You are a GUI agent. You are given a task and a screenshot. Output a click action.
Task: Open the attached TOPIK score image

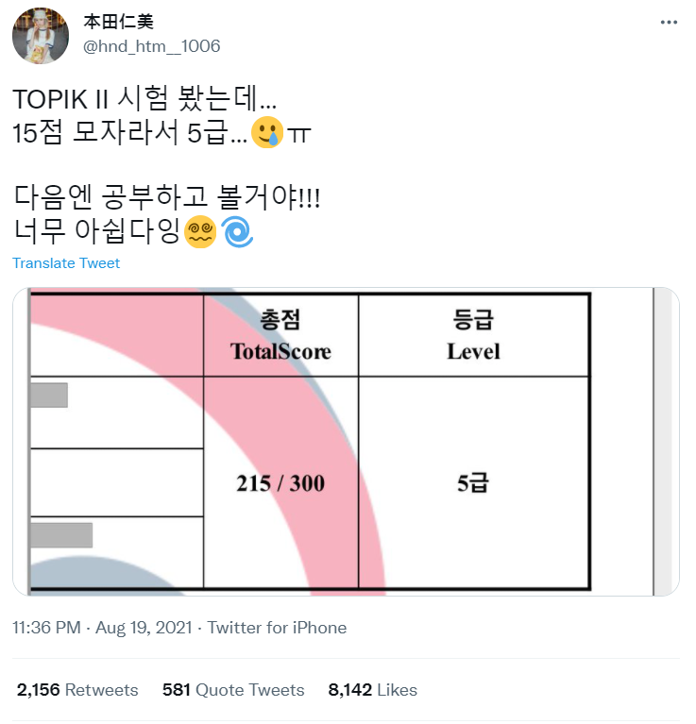(x=346, y=442)
